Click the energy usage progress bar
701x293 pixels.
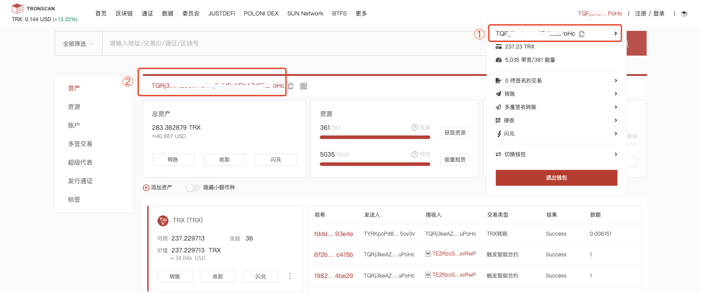click(x=375, y=137)
